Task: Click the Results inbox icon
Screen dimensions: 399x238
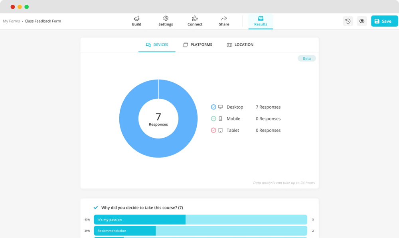Action: coord(261,18)
